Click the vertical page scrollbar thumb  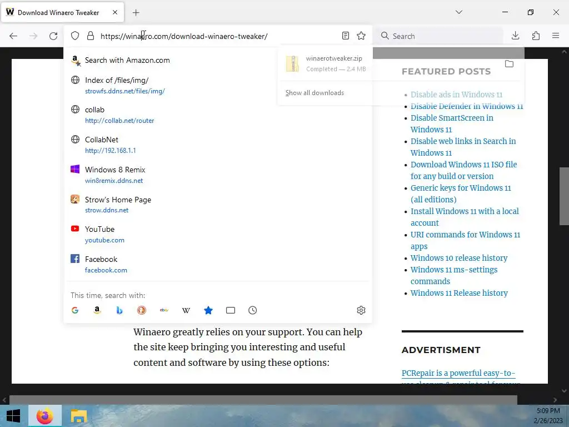(565, 196)
